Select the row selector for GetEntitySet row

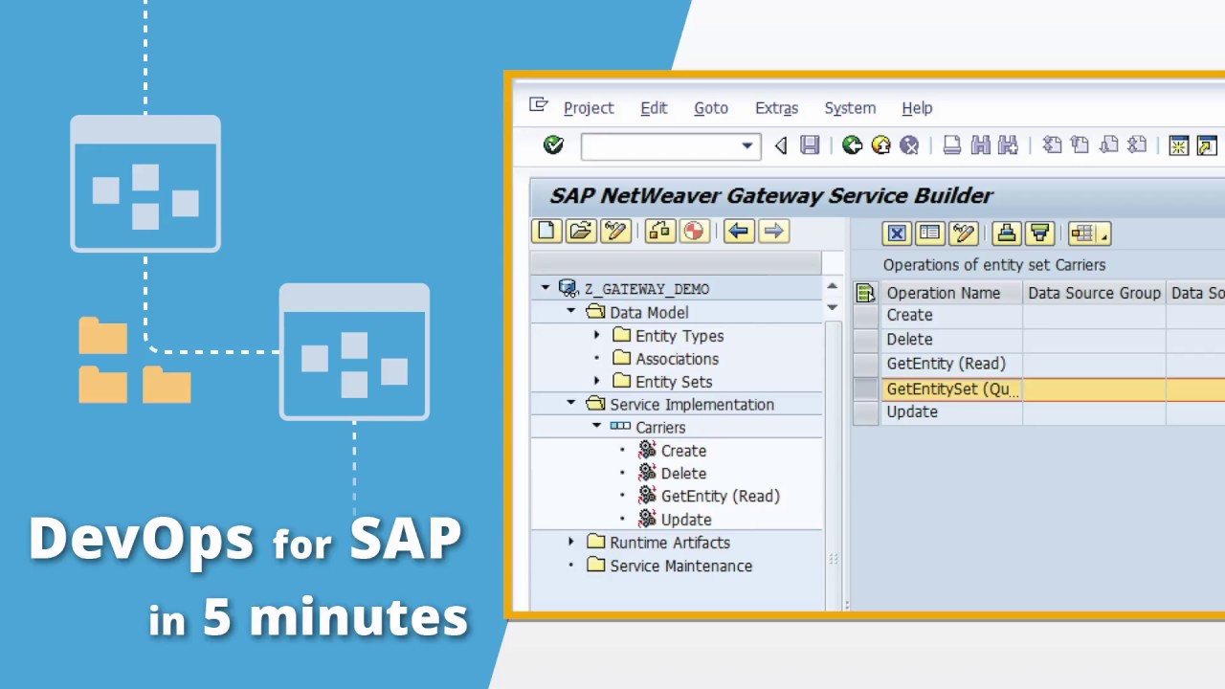865,389
